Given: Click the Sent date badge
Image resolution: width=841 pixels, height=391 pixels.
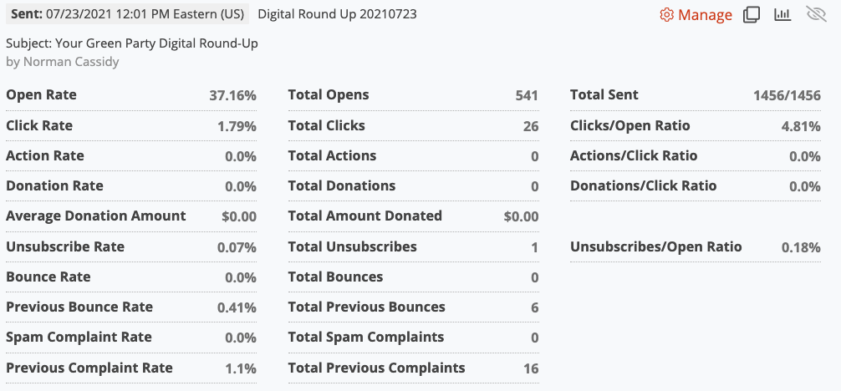Looking at the screenshot, I should (128, 14).
